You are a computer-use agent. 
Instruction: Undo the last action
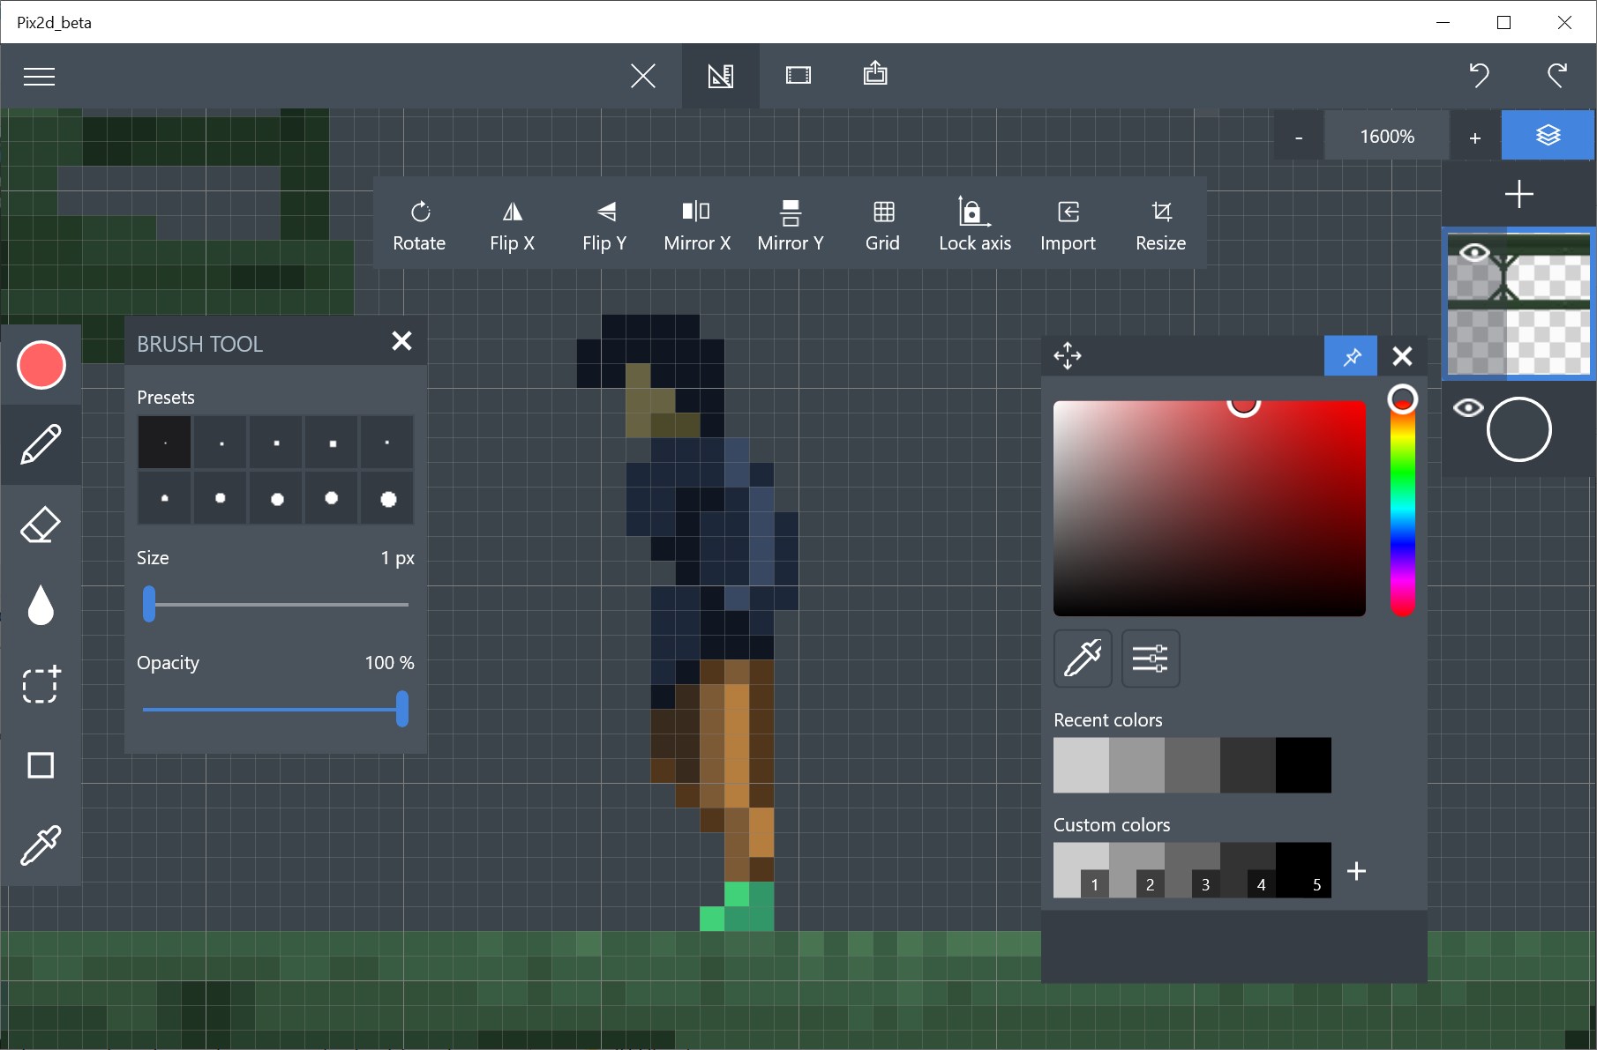[1480, 76]
